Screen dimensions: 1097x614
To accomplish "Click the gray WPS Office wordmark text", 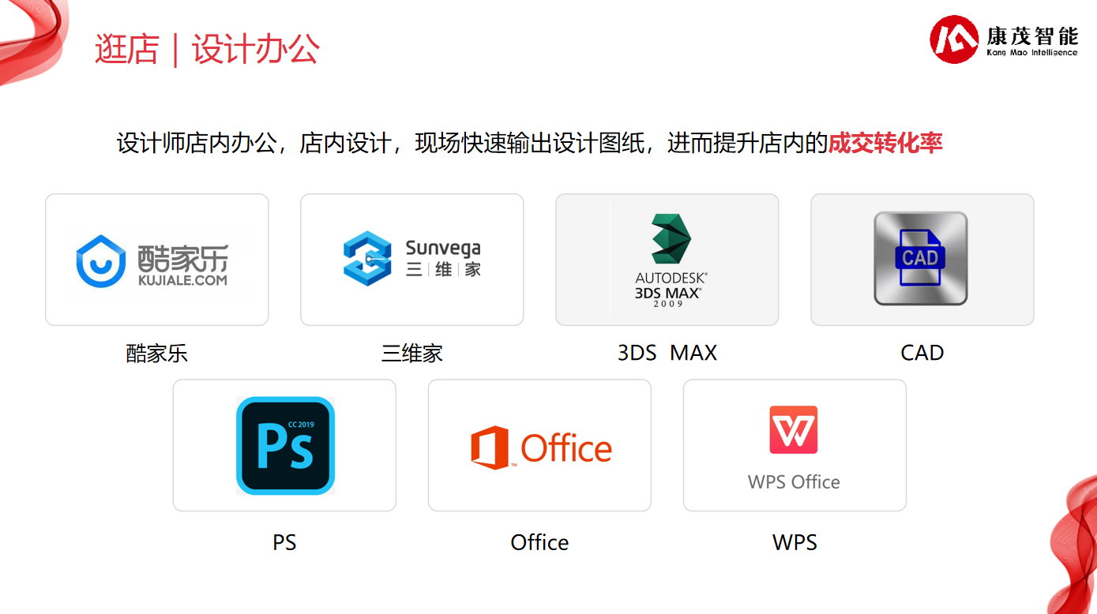I will 794,482.
